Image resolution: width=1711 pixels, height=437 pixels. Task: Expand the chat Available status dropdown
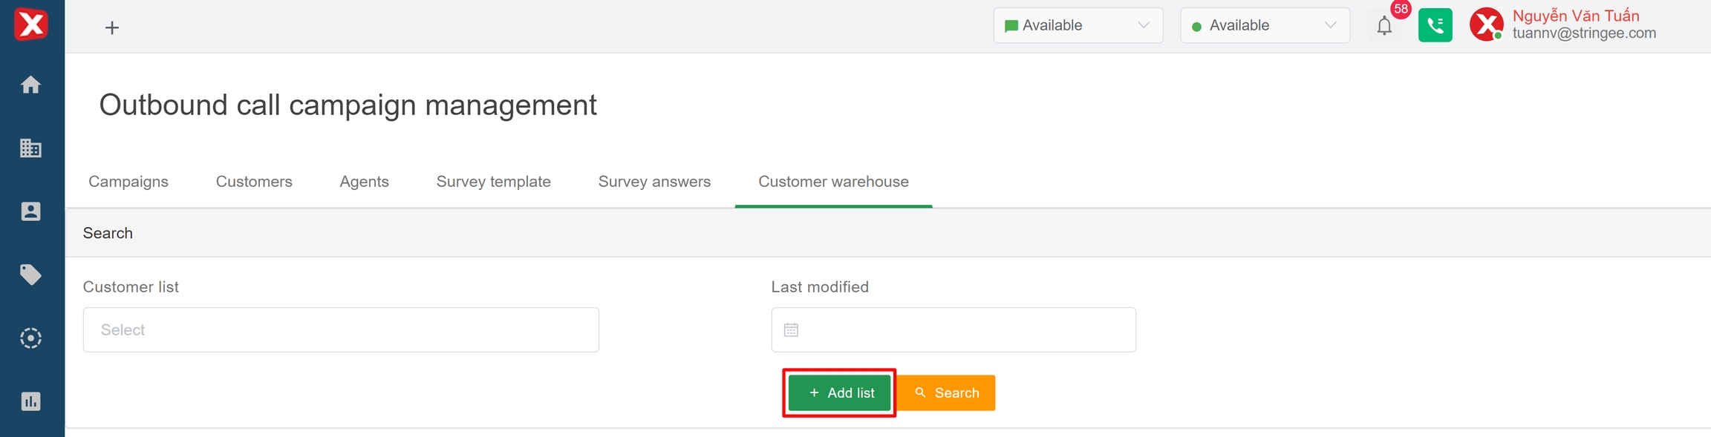tap(1078, 26)
